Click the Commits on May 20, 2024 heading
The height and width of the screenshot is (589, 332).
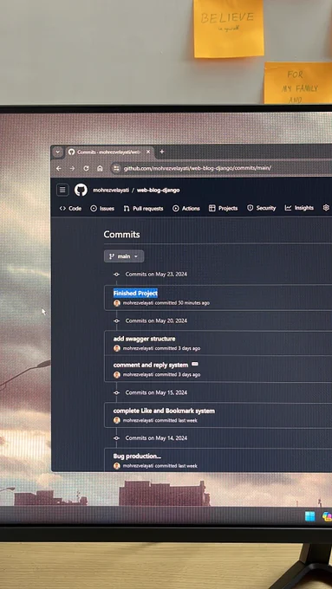(156, 320)
